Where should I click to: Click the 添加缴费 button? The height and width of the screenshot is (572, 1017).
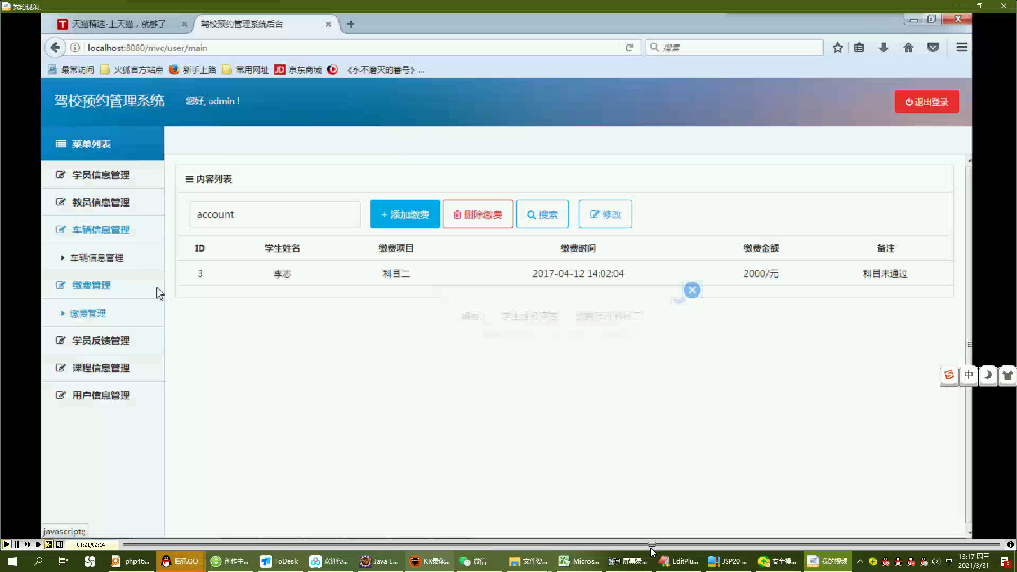pyautogui.click(x=405, y=214)
